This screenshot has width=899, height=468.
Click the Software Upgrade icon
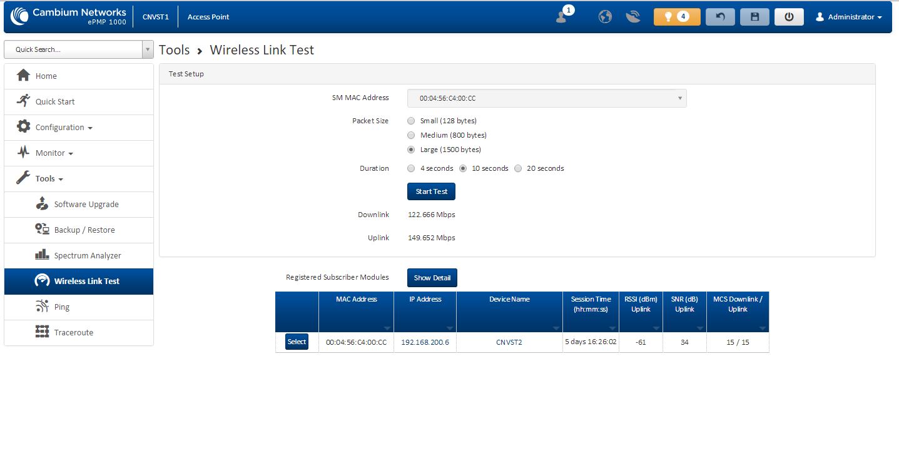click(42, 204)
